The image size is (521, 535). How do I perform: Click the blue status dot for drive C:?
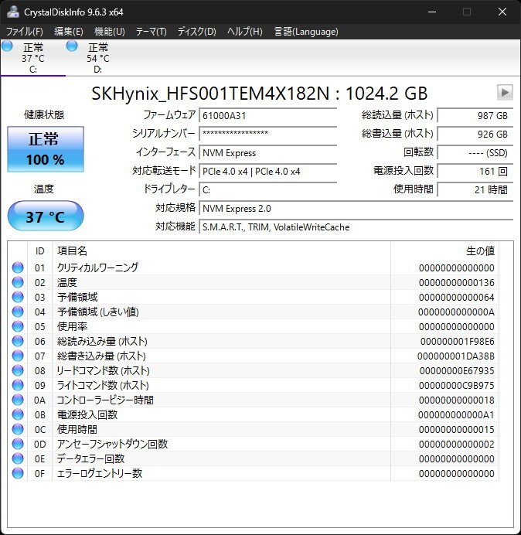[x=7, y=46]
